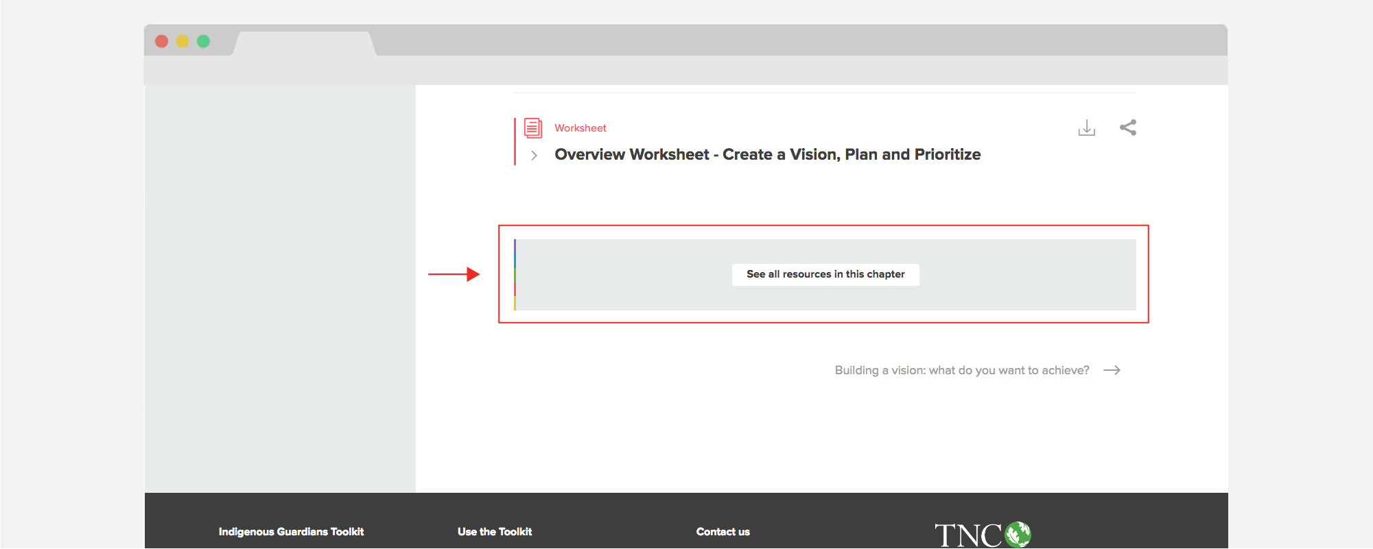Open Contact us footer link
The height and width of the screenshot is (549, 1373).
[x=723, y=532]
